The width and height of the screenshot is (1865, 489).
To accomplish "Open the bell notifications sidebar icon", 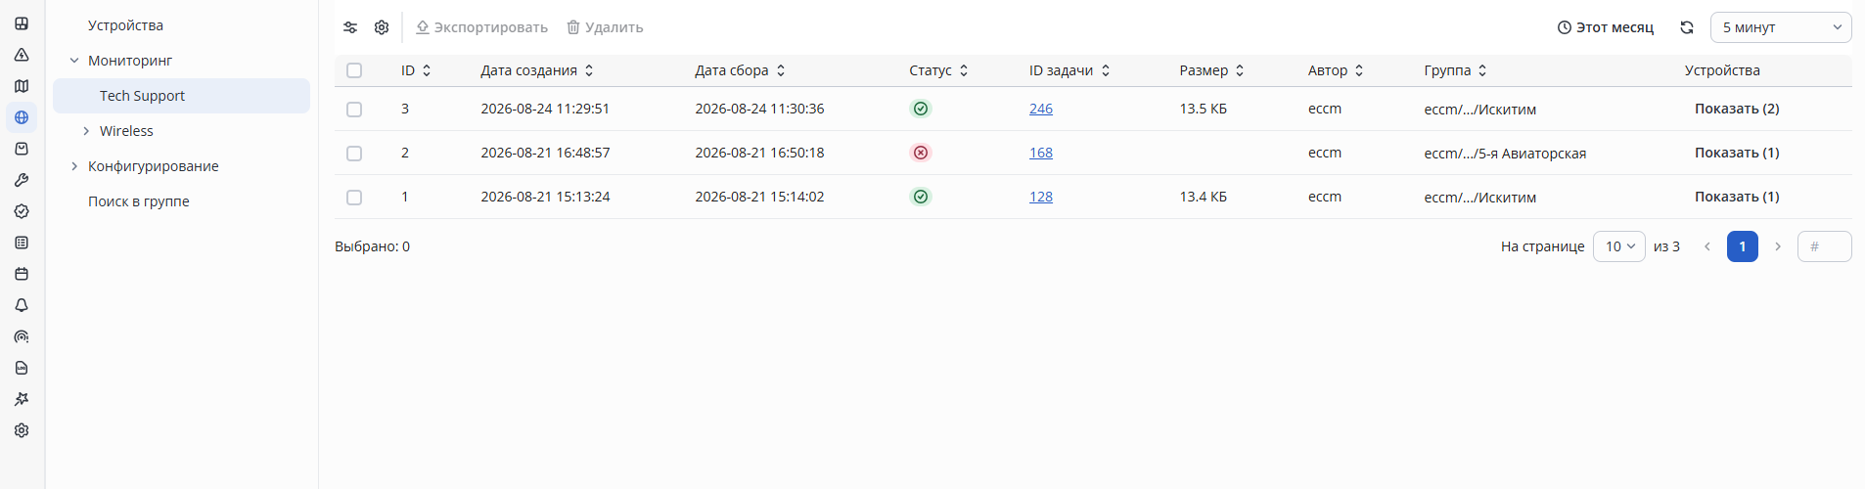I will pyautogui.click(x=22, y=305).
